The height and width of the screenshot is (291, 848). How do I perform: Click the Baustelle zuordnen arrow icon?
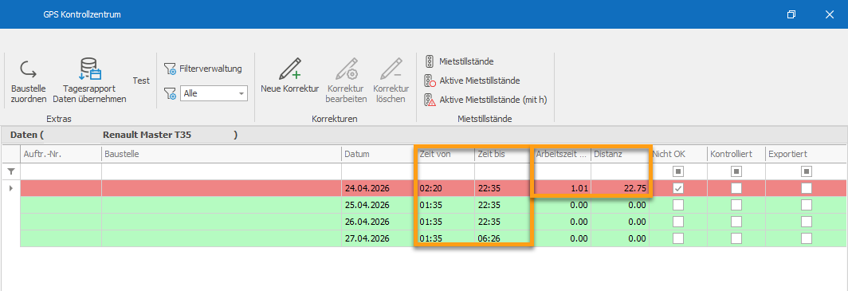[x=28, y=69]
